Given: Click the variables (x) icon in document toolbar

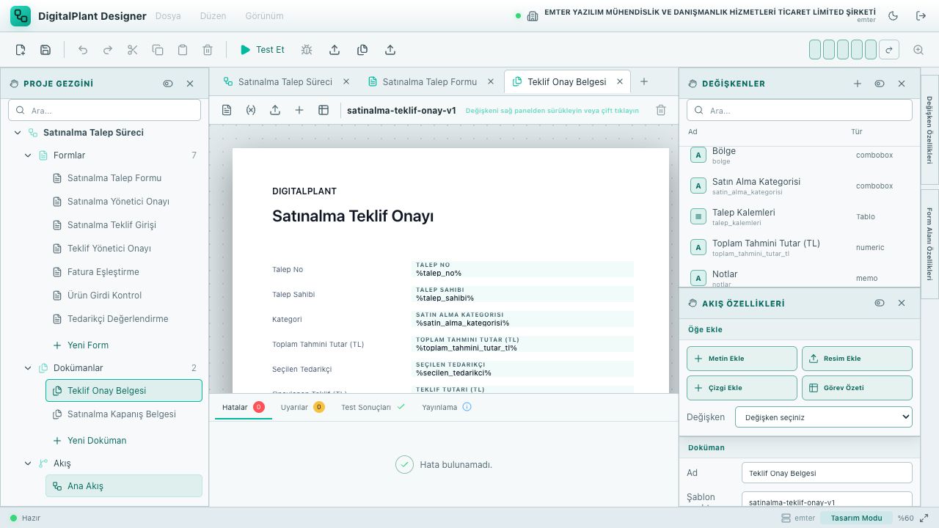Looking at the screenshot, I should pos(251,110).
